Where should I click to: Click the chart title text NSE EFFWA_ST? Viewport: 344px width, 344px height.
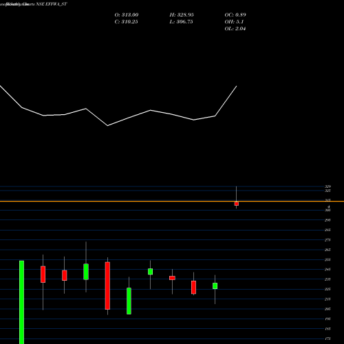pos(52,4)
